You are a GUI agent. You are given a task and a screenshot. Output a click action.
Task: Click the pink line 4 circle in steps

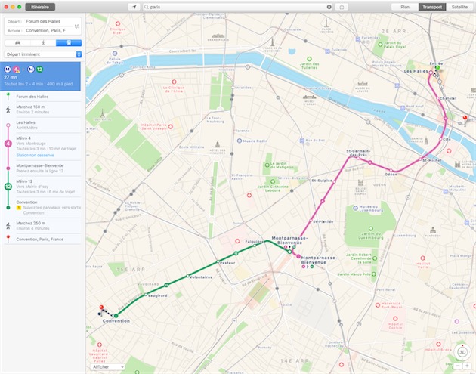tap(8, 144)
